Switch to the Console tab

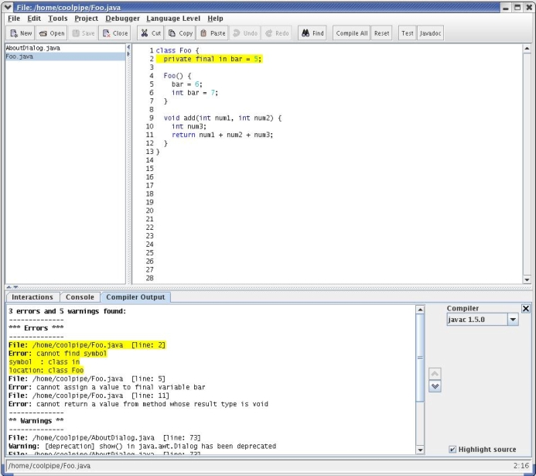[80, 297]
